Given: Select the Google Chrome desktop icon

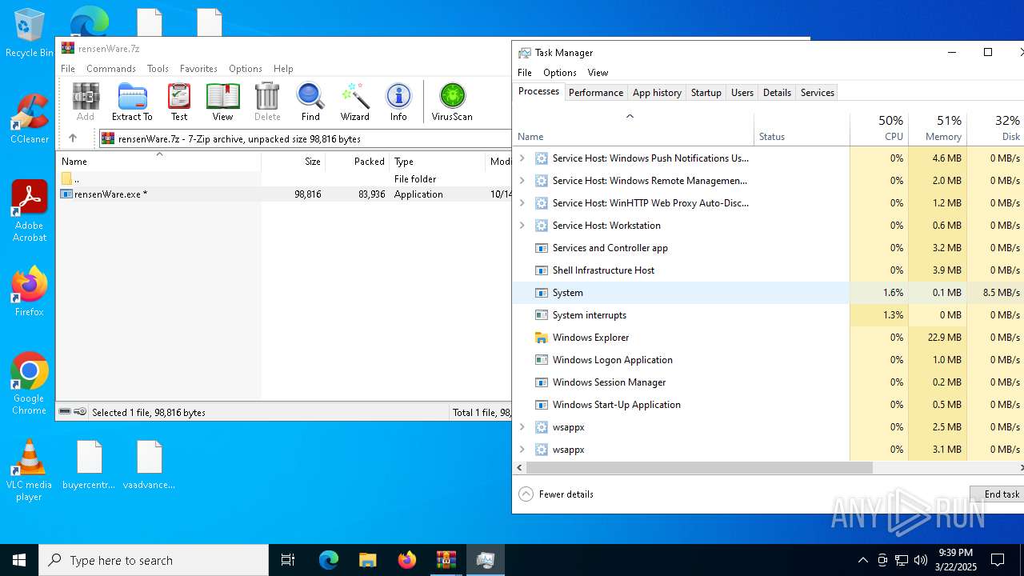Looking at the screenshot, I should [x=29, y=384].
